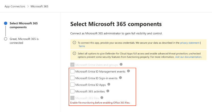Enable Microsoft 365 activities checkbox
212x112 pixels.
tap(72, 91)
